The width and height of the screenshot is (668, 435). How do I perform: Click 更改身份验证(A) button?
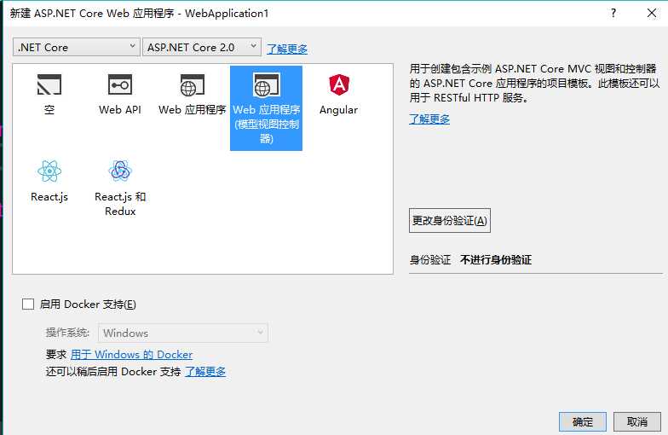450,220
